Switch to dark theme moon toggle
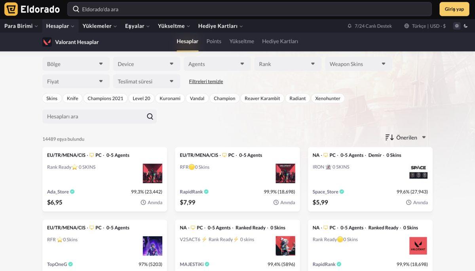Image resolution: width=475 pixels, height=271 pixels. [466, 26]
